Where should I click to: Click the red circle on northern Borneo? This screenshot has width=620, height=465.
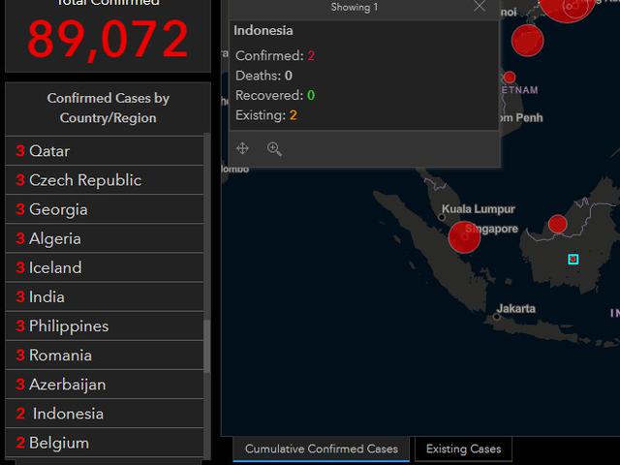coord(558,224)
